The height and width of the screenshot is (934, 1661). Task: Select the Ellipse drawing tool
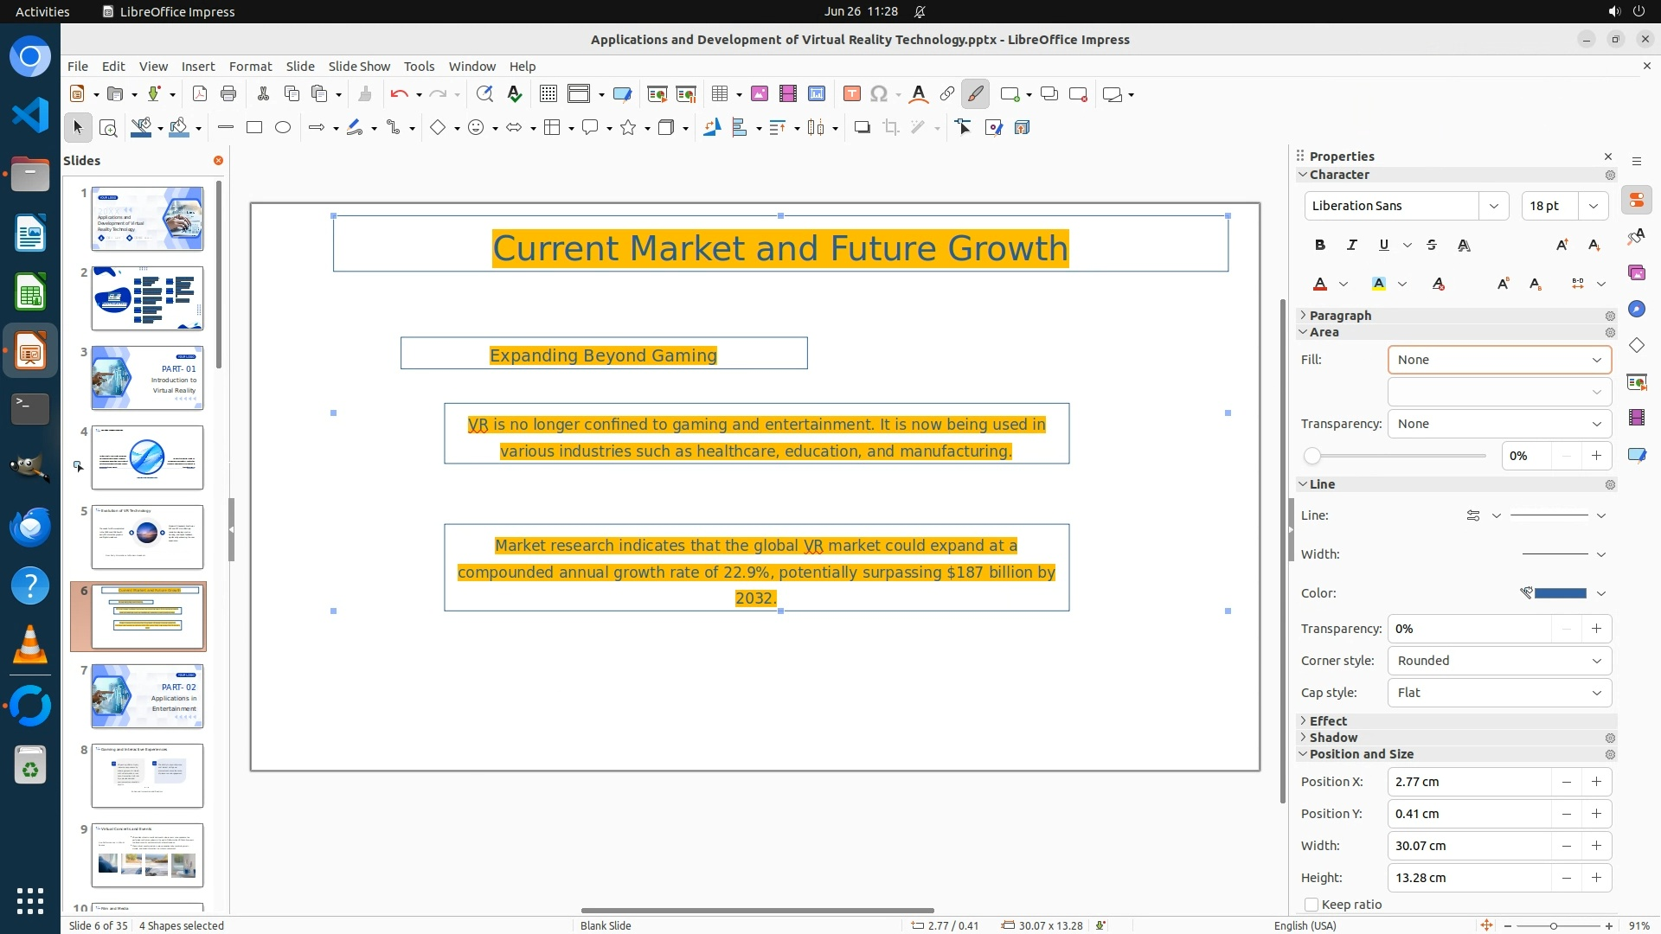click(283, 128)
